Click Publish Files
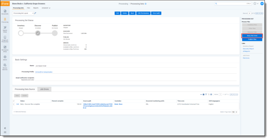This screenshot has height=140, width=269. coord(252,39)
